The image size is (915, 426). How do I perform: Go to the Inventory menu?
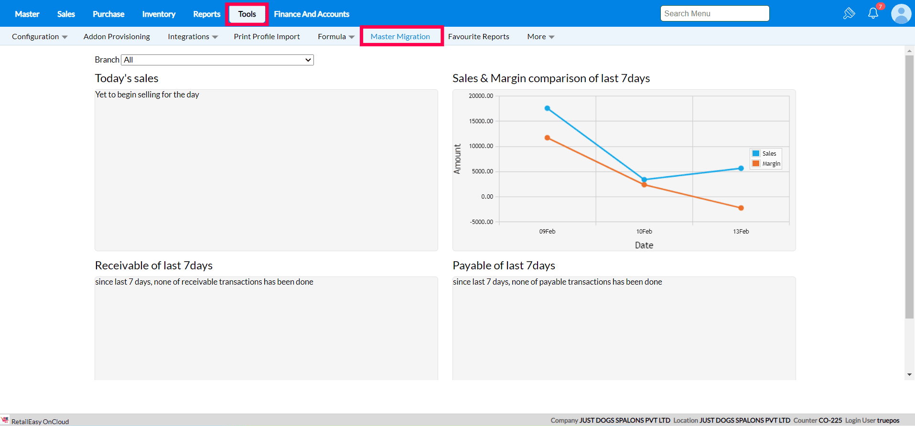tap(159, 14)
